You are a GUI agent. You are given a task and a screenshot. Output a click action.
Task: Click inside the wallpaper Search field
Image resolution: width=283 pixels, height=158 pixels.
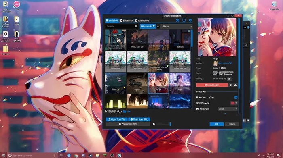120,27
